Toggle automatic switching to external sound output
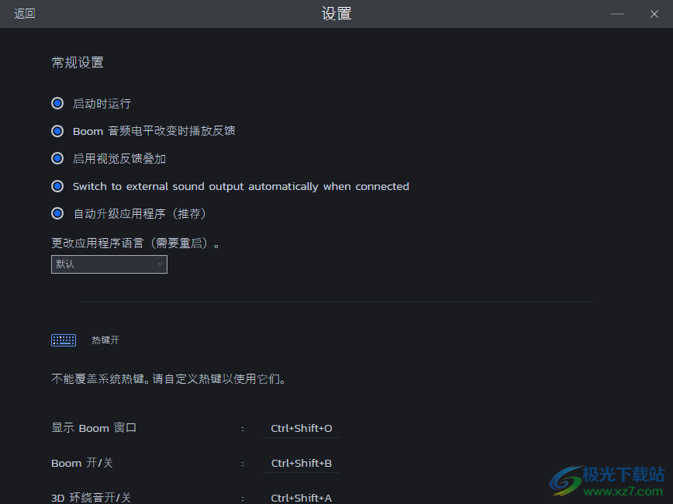 (57, 186)
